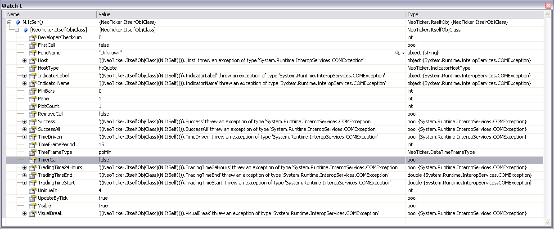Click the property icon next to TimeDriven
The image size is (554, 229).
pos(32,137)
